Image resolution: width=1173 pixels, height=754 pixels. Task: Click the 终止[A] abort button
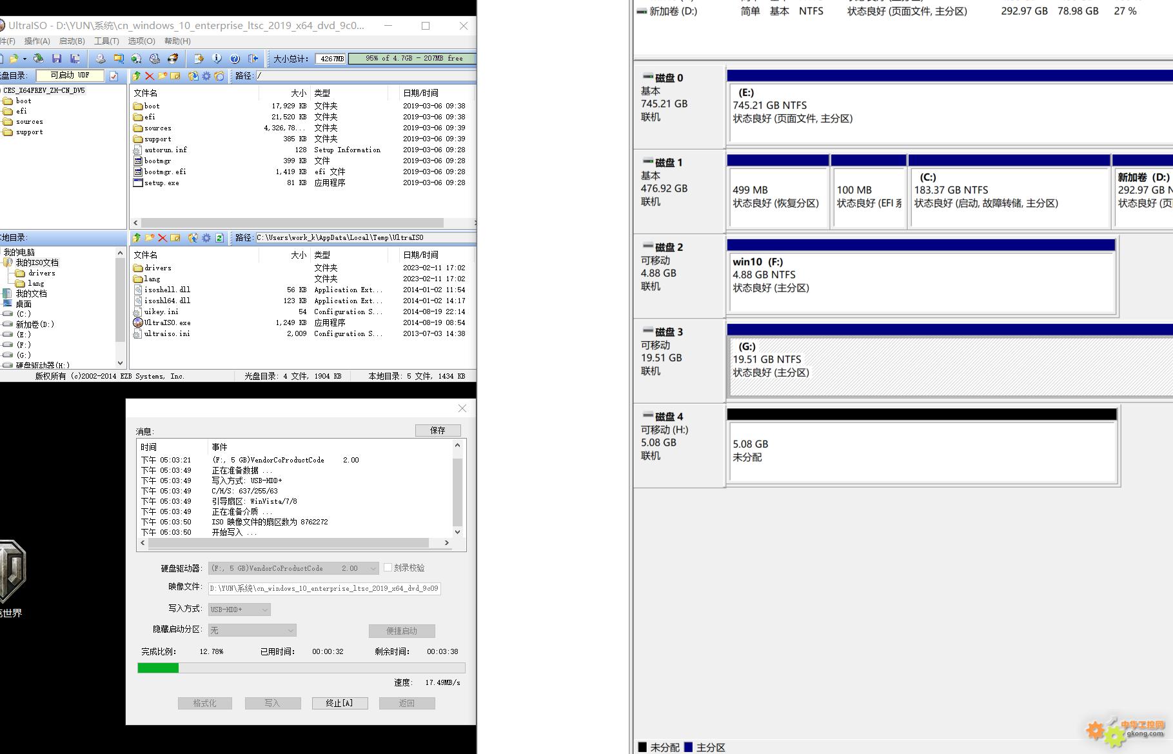pyautogui.click(x=340, y=703)
